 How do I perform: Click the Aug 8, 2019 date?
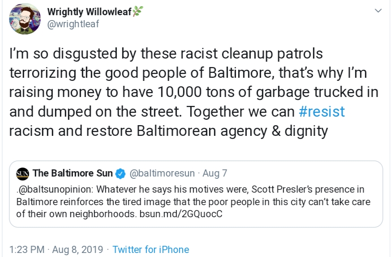pyautogui.click(x=78, y=249)
